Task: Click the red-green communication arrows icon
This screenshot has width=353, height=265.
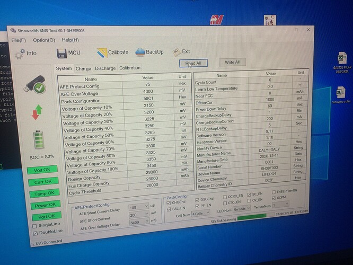Action: click(37, 112)
